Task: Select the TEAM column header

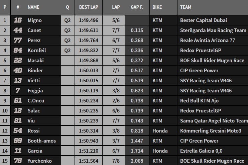Action: [186, 7]
